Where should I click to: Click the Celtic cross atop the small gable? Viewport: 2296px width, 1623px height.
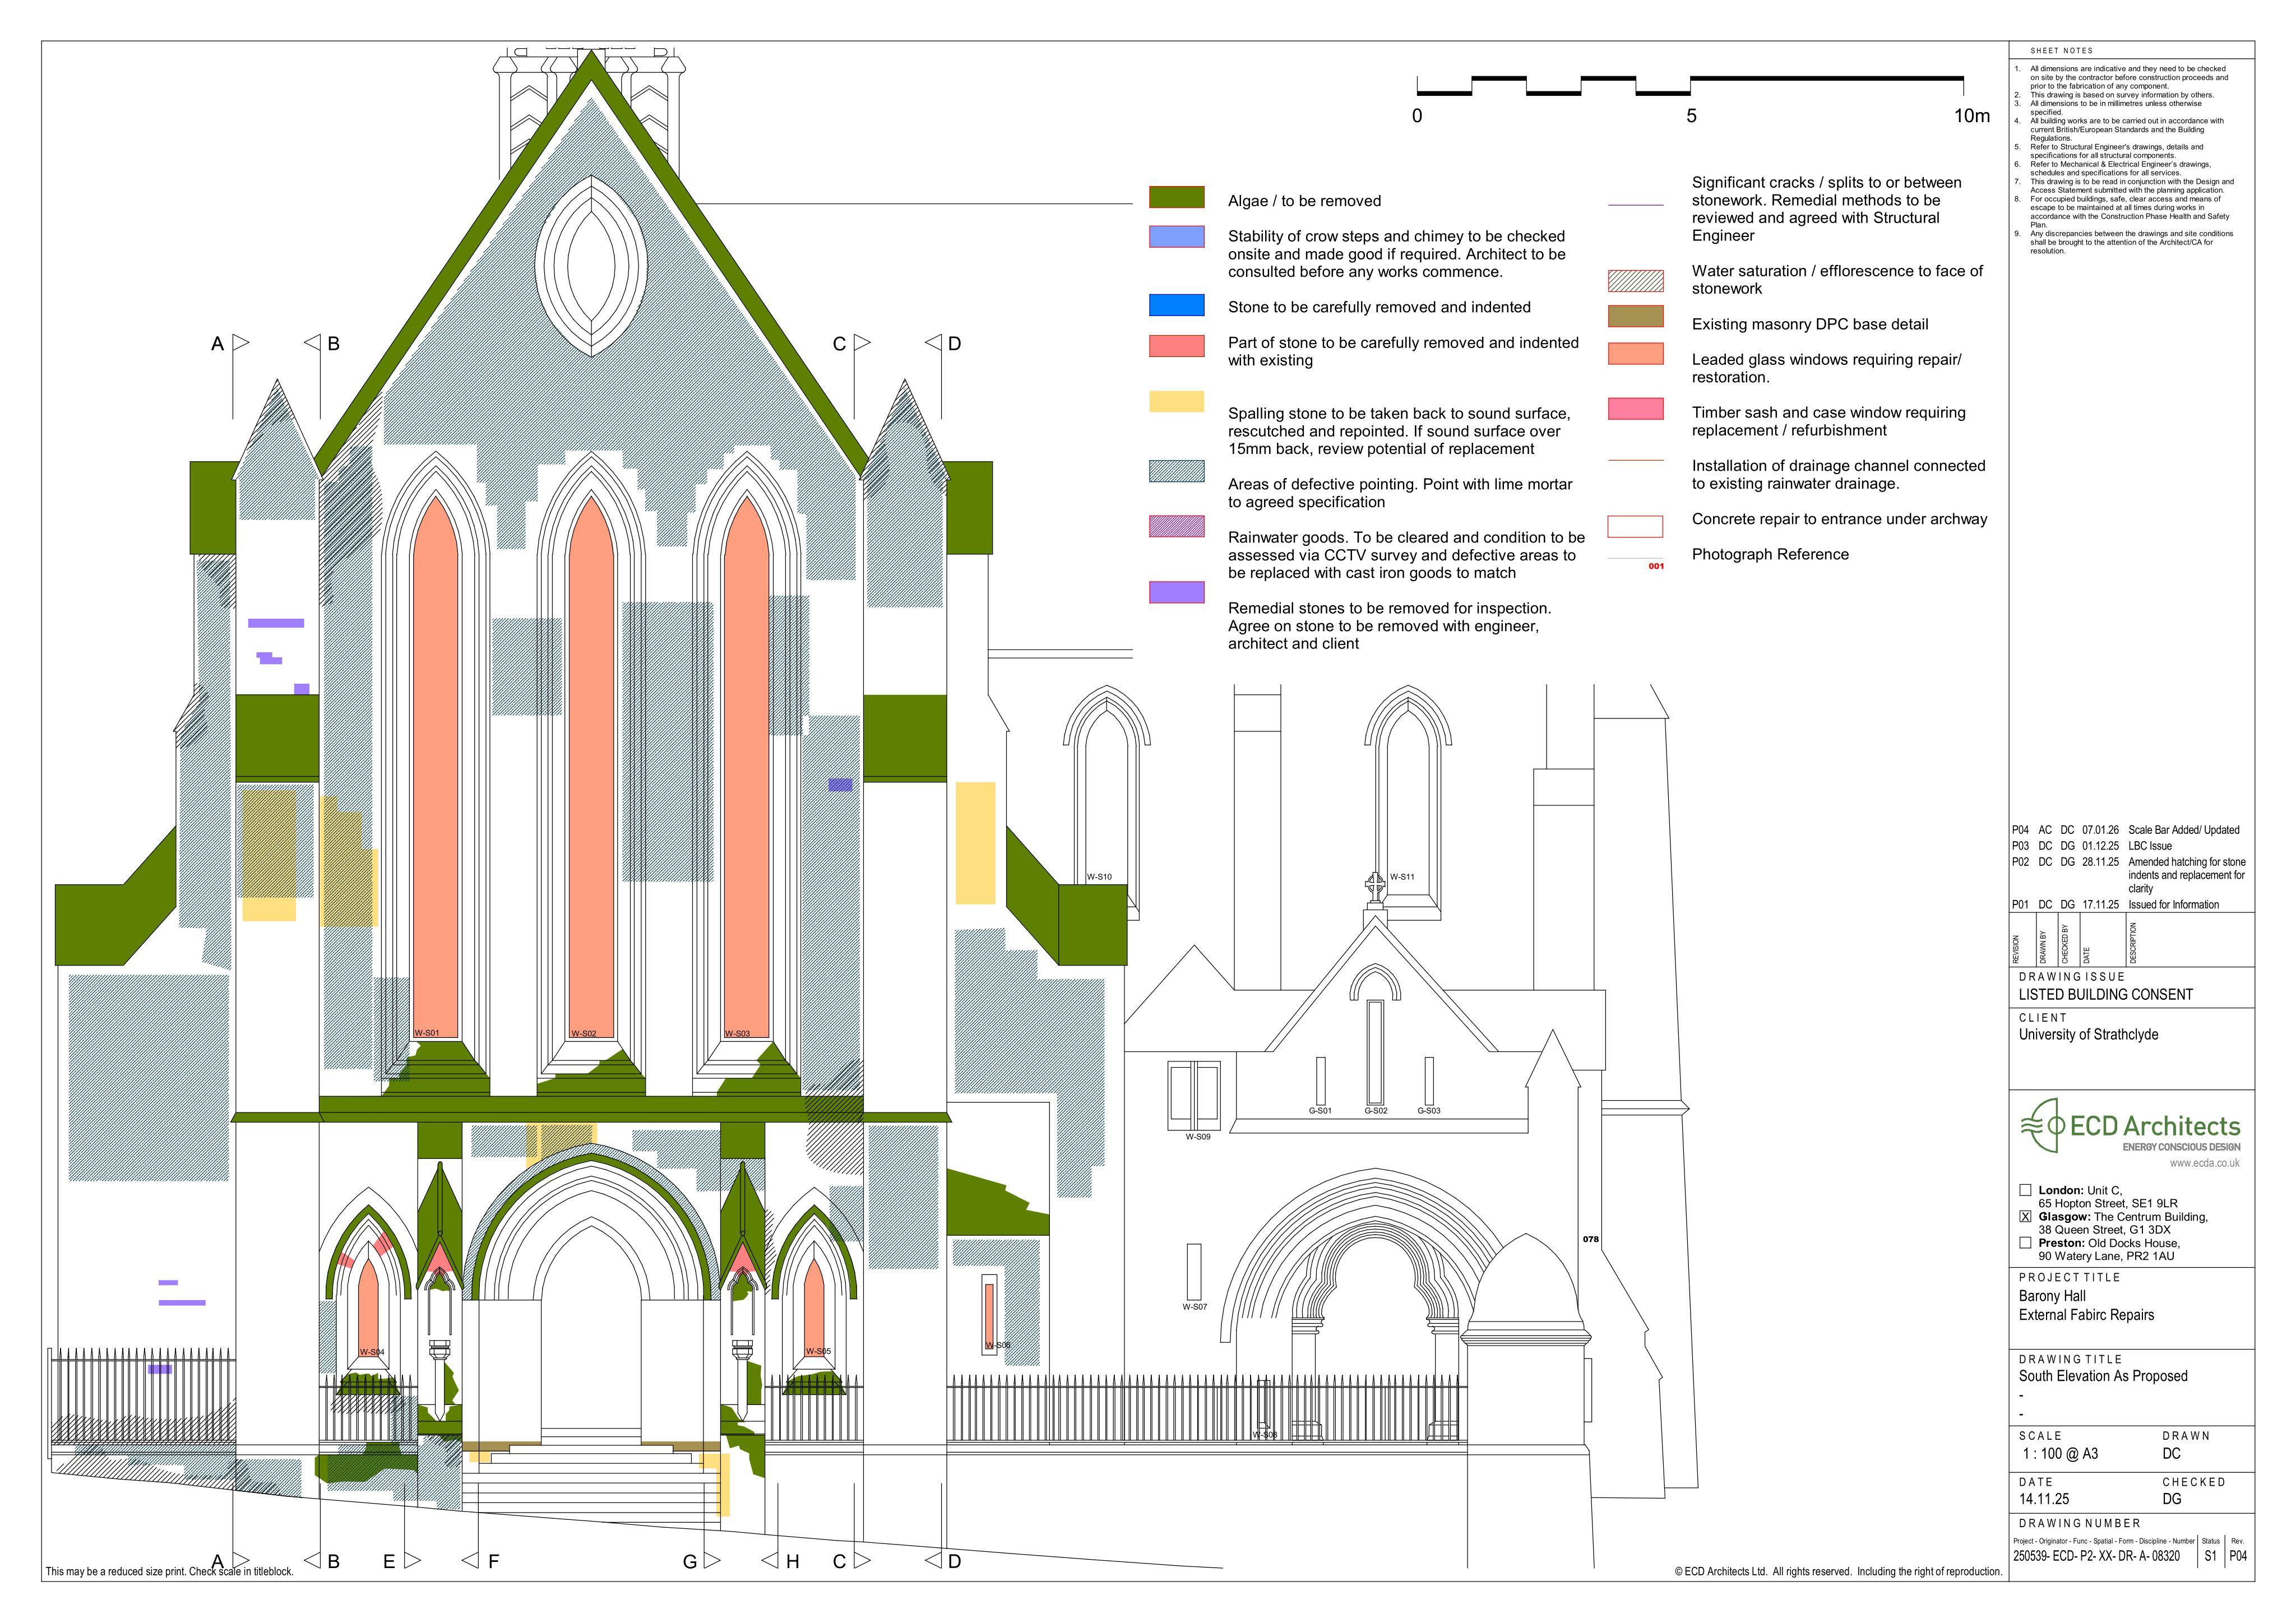click(1375, 886)
